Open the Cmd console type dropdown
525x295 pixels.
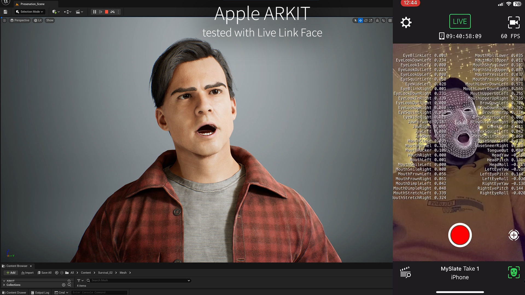point(62,293)
